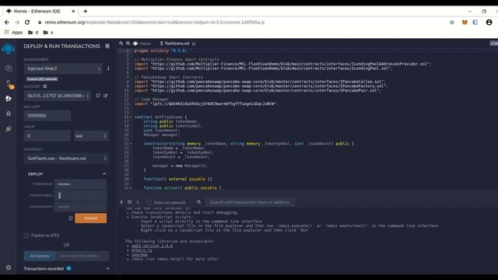Open the web3 version 1.0.0 link
Screen dimensions: 498x280
153,246
